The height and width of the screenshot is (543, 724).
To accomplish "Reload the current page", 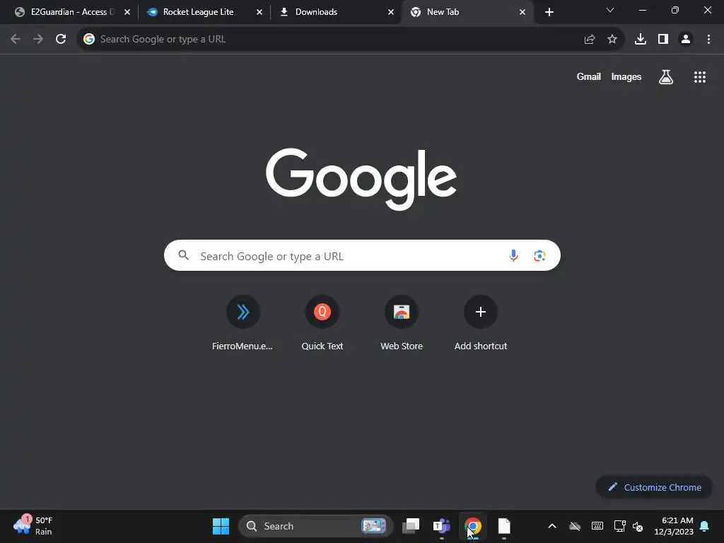I will (61, 40).
